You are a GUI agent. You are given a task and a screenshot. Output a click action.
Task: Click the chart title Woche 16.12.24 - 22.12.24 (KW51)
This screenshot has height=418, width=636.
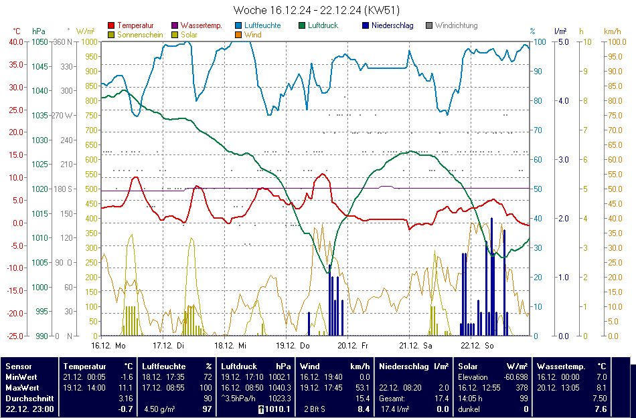(317, 10)
